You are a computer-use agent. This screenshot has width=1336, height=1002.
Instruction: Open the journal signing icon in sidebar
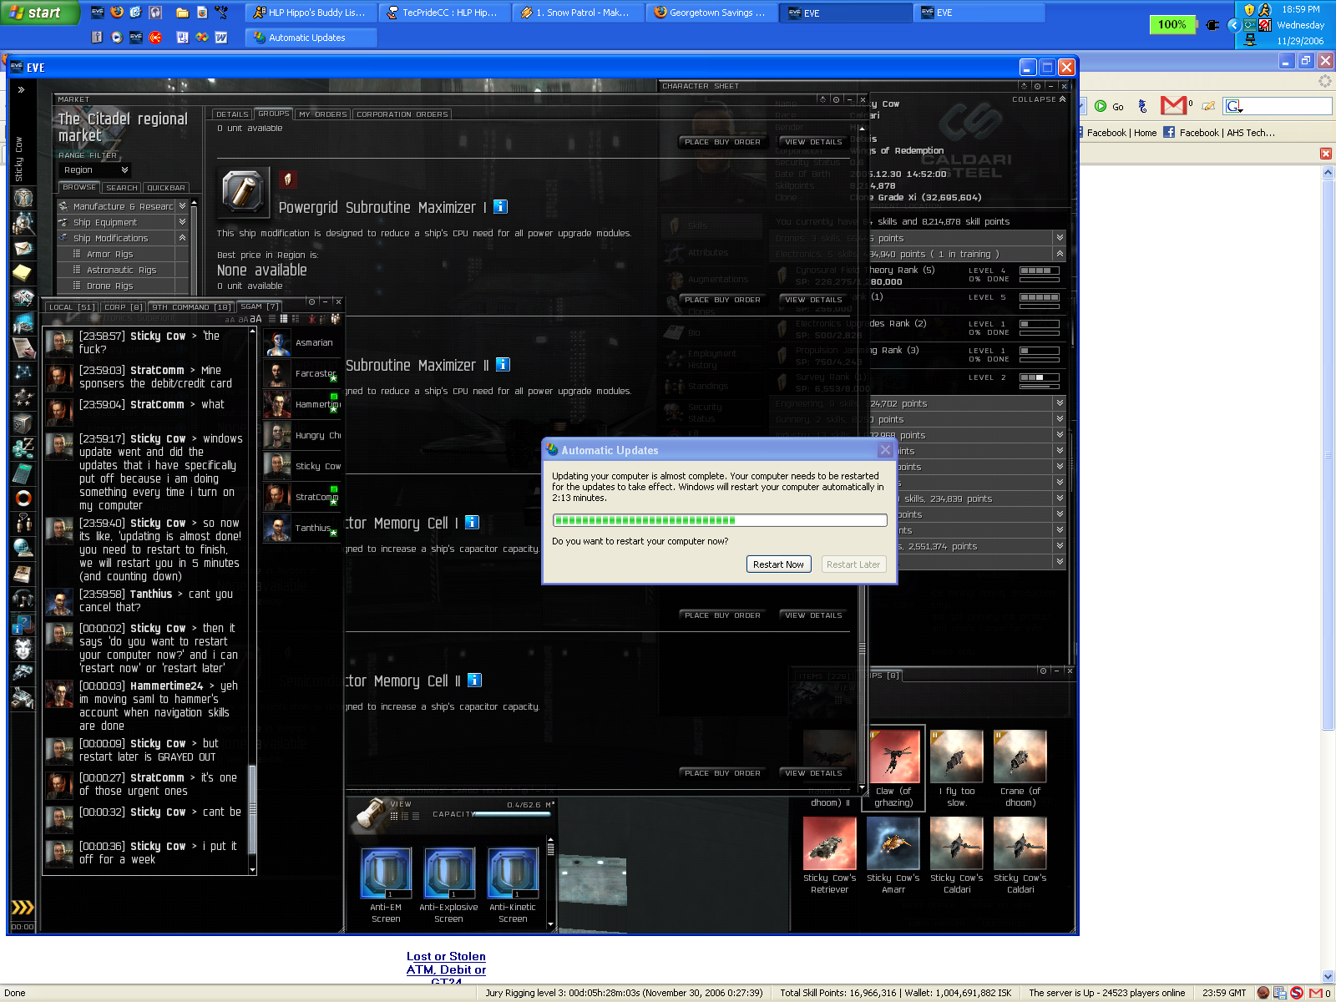(x=23, y=348)
